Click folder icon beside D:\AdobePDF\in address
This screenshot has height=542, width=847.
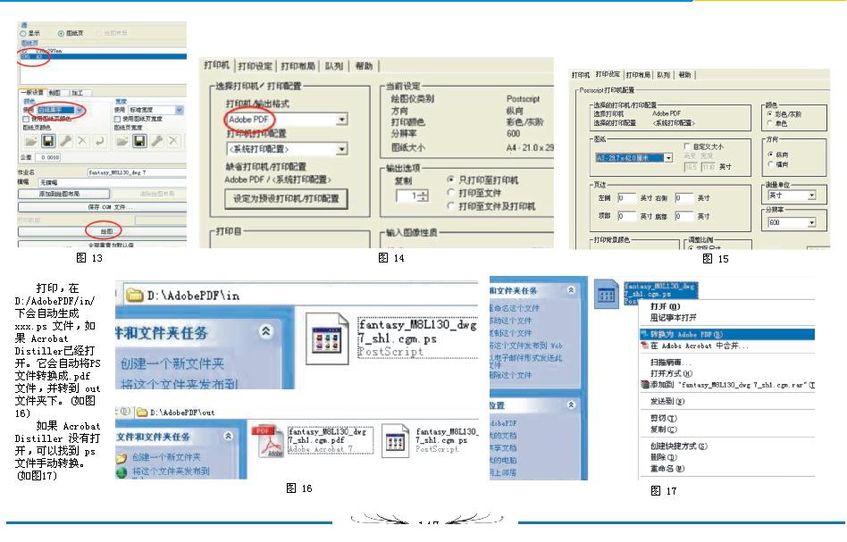pos(134,295)
